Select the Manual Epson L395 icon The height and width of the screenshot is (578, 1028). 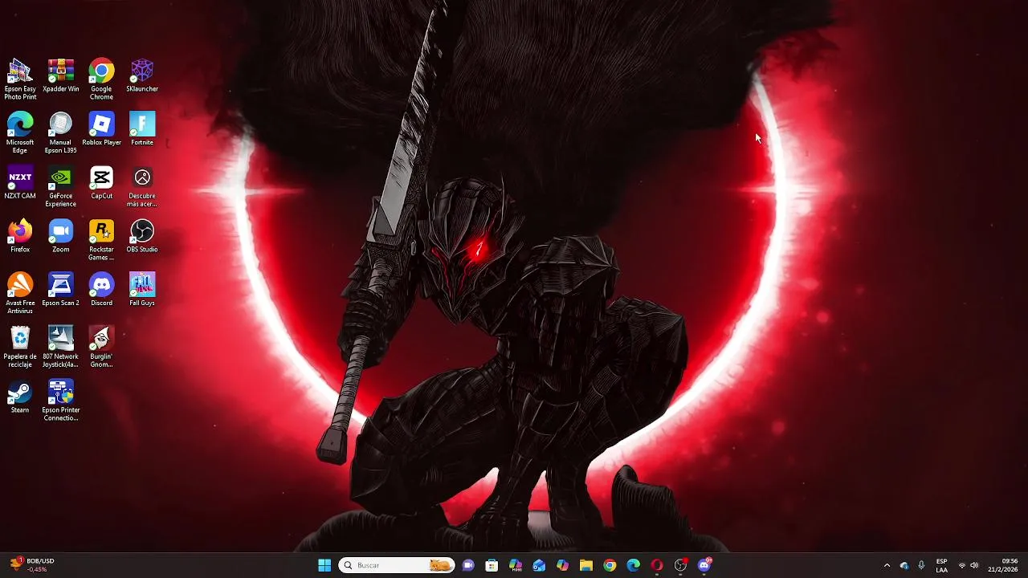[61, 133]
